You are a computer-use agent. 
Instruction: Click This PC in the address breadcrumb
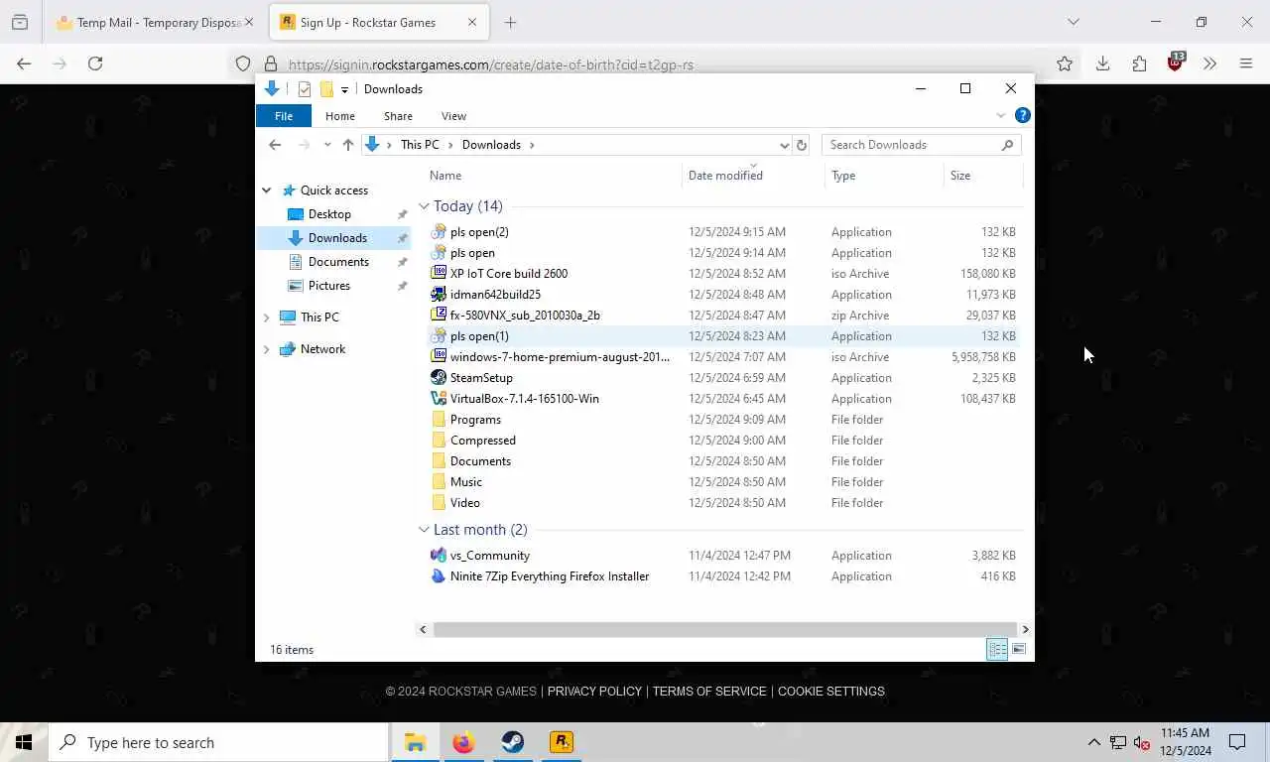coord(420,145)
